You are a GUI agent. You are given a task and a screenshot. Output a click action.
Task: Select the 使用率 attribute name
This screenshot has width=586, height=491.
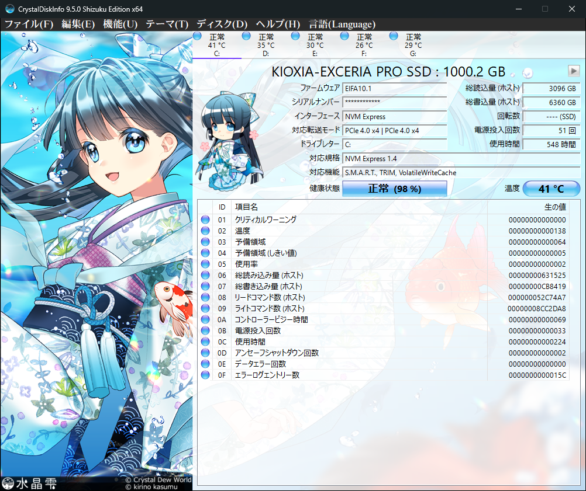coord(246,264)
